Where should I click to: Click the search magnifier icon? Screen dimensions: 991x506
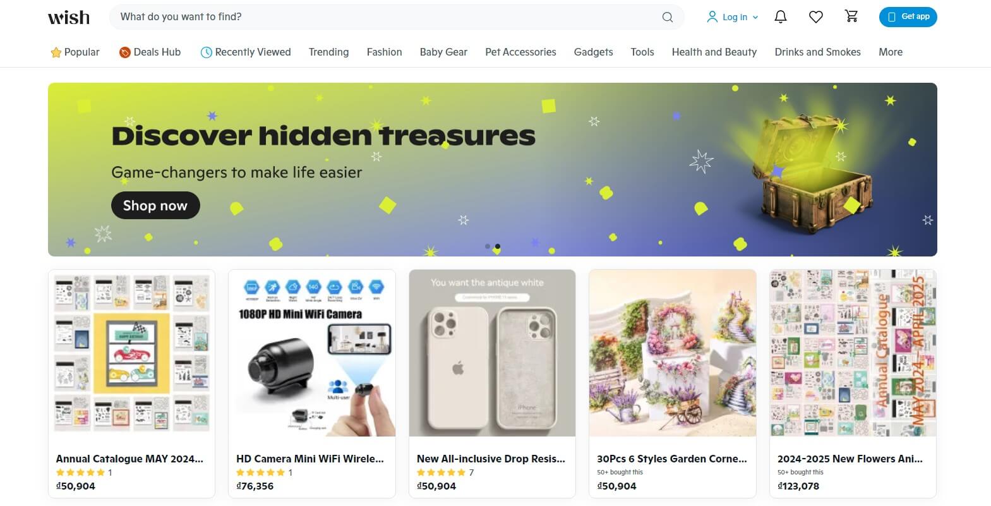coord(667,17)
